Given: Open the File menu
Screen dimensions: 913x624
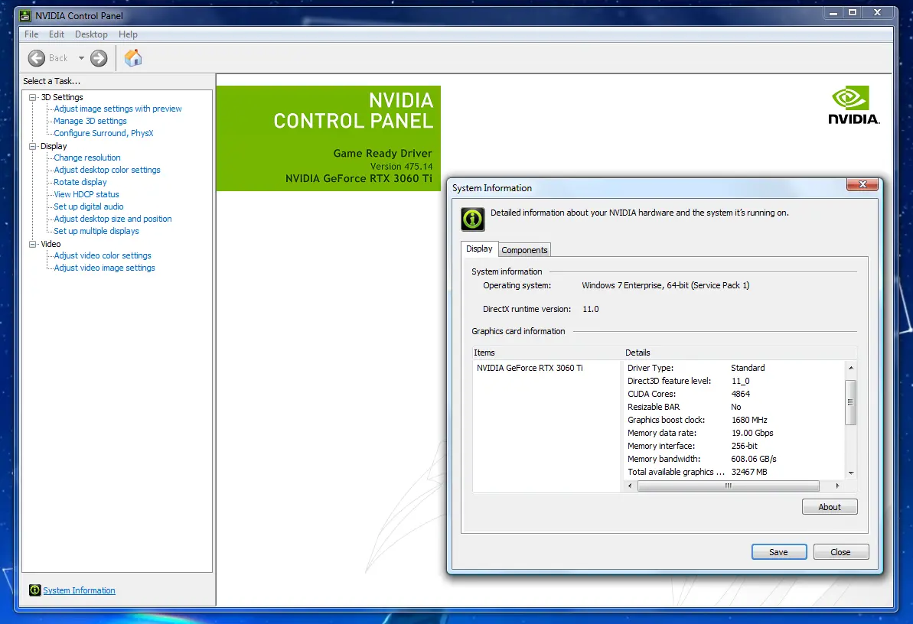Looking at the screenshot, I should tap(31, 34).
